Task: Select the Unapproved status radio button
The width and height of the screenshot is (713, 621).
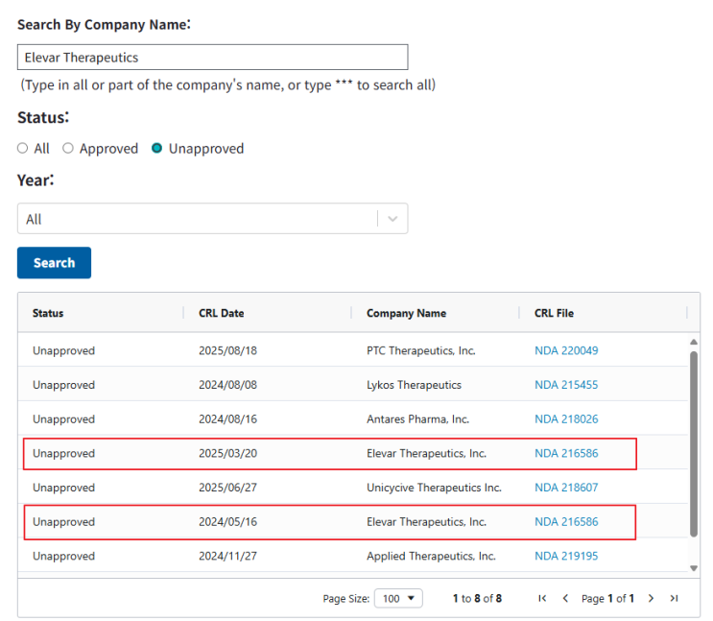Action: 156,149
